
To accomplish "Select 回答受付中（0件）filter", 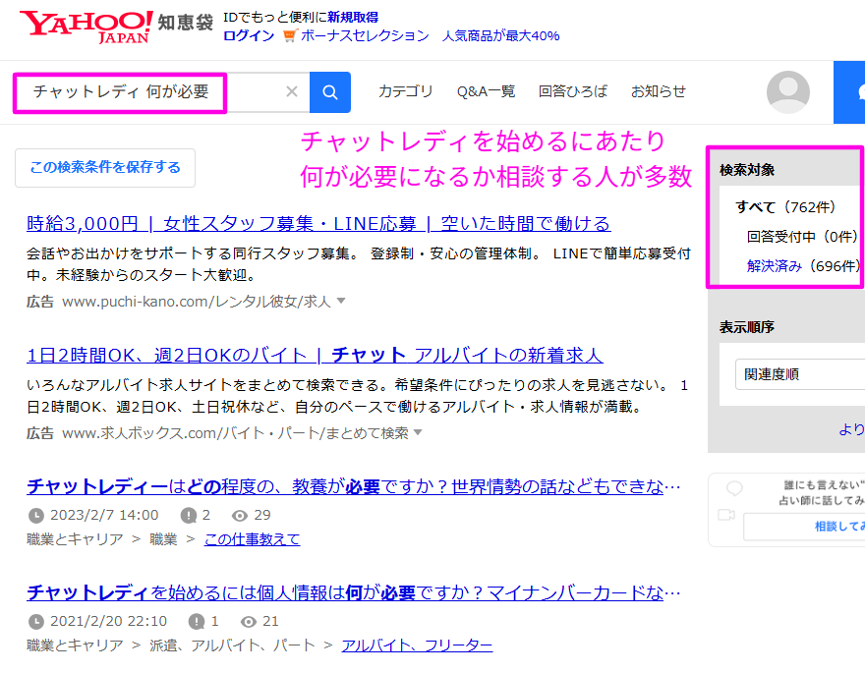I will point(804,237).
